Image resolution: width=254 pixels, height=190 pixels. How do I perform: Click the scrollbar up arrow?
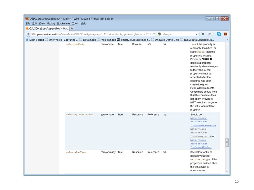pos(227,44)
